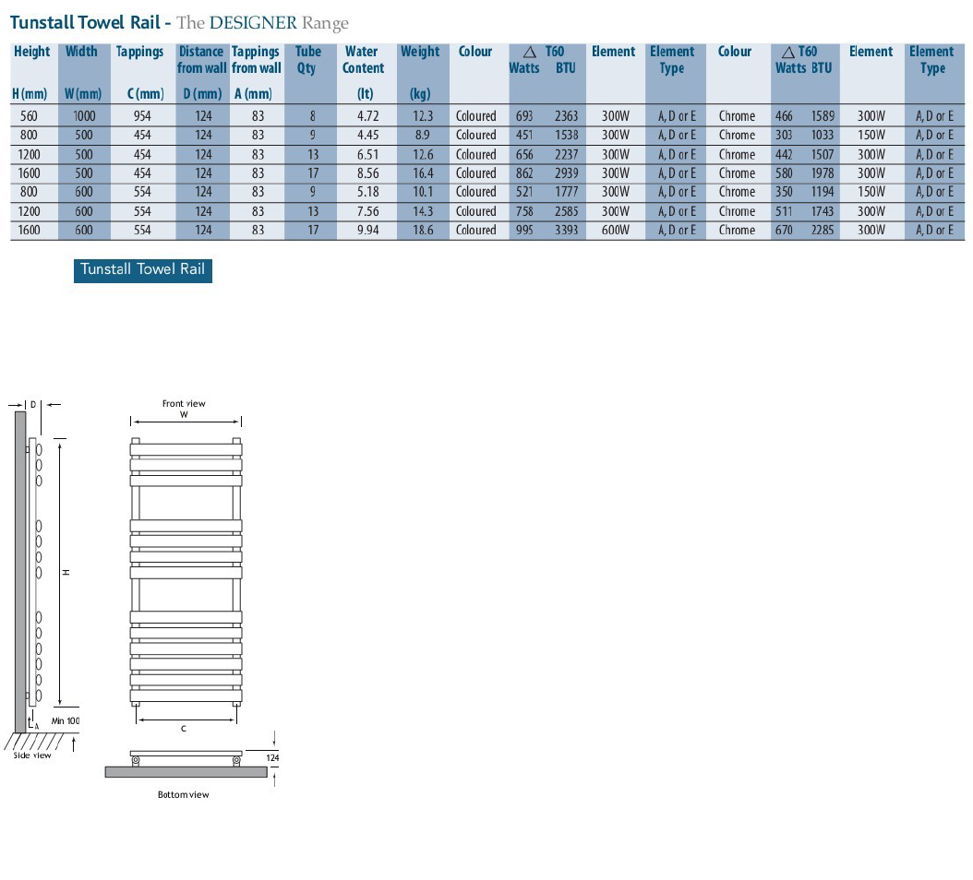Select the BTU value "2939"

pos(567,173)
